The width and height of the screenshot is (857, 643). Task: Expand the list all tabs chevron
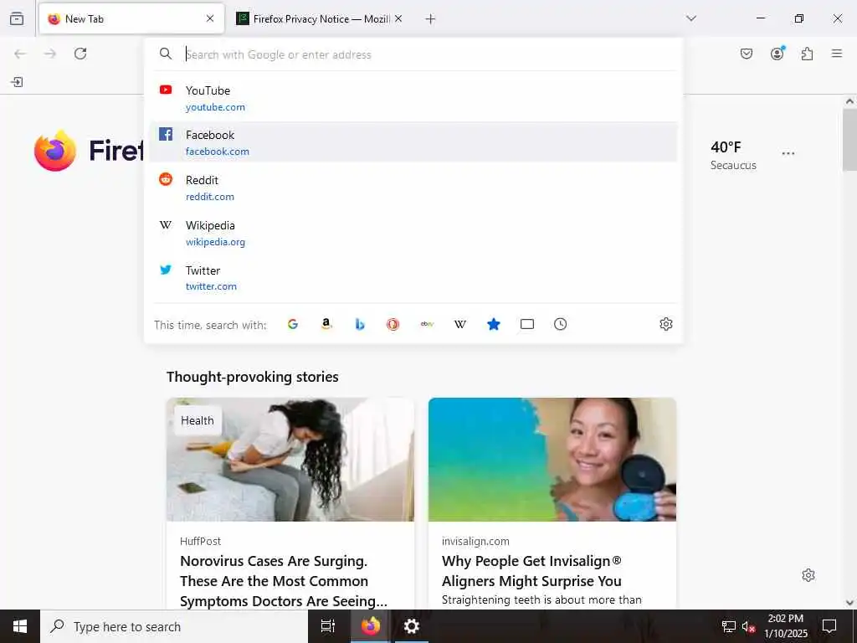pyautogui.click(x=691, y=18)
